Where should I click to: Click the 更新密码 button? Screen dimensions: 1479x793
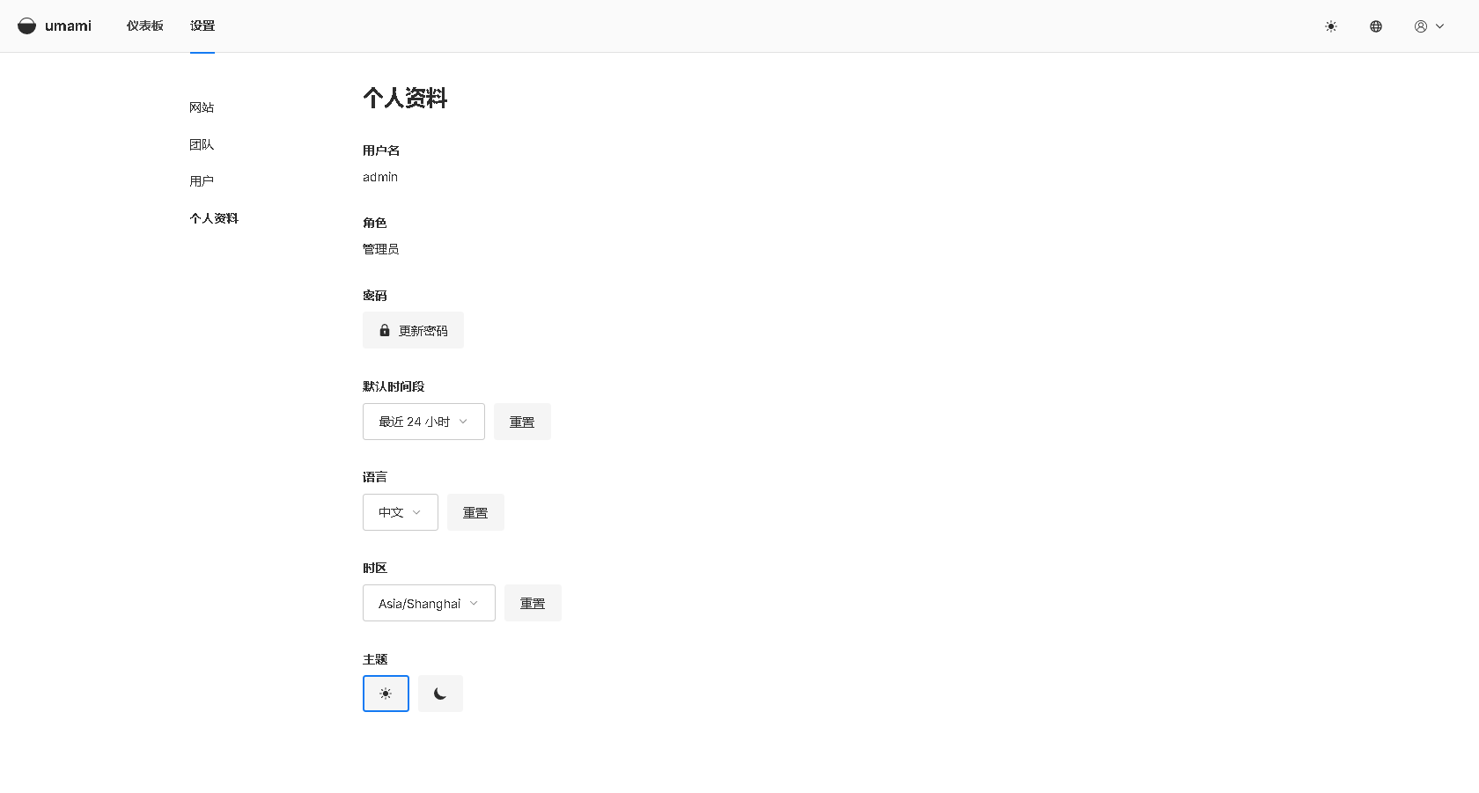(x=413, y=330)
